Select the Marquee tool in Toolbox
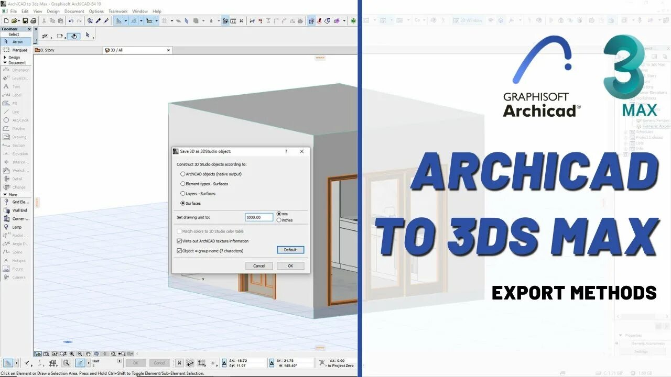 point(16,50)
